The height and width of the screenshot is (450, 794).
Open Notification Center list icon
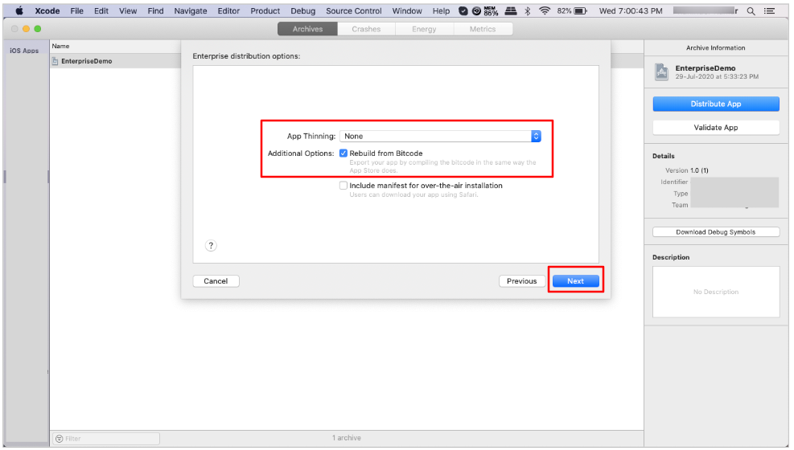click(x=770, y=10)
